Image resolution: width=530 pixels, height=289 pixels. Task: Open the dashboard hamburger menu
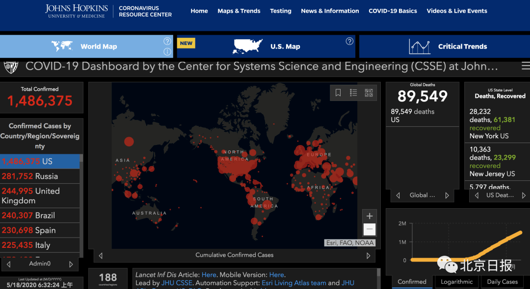[526, 66]
